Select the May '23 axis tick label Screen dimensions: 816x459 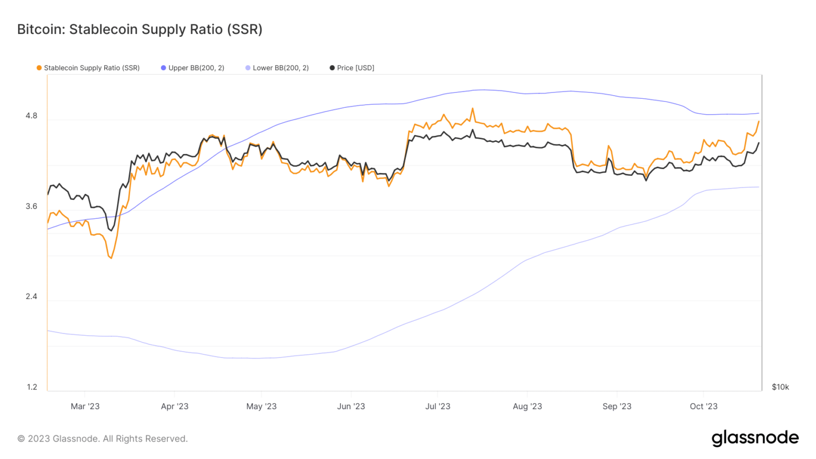(261, 406)
